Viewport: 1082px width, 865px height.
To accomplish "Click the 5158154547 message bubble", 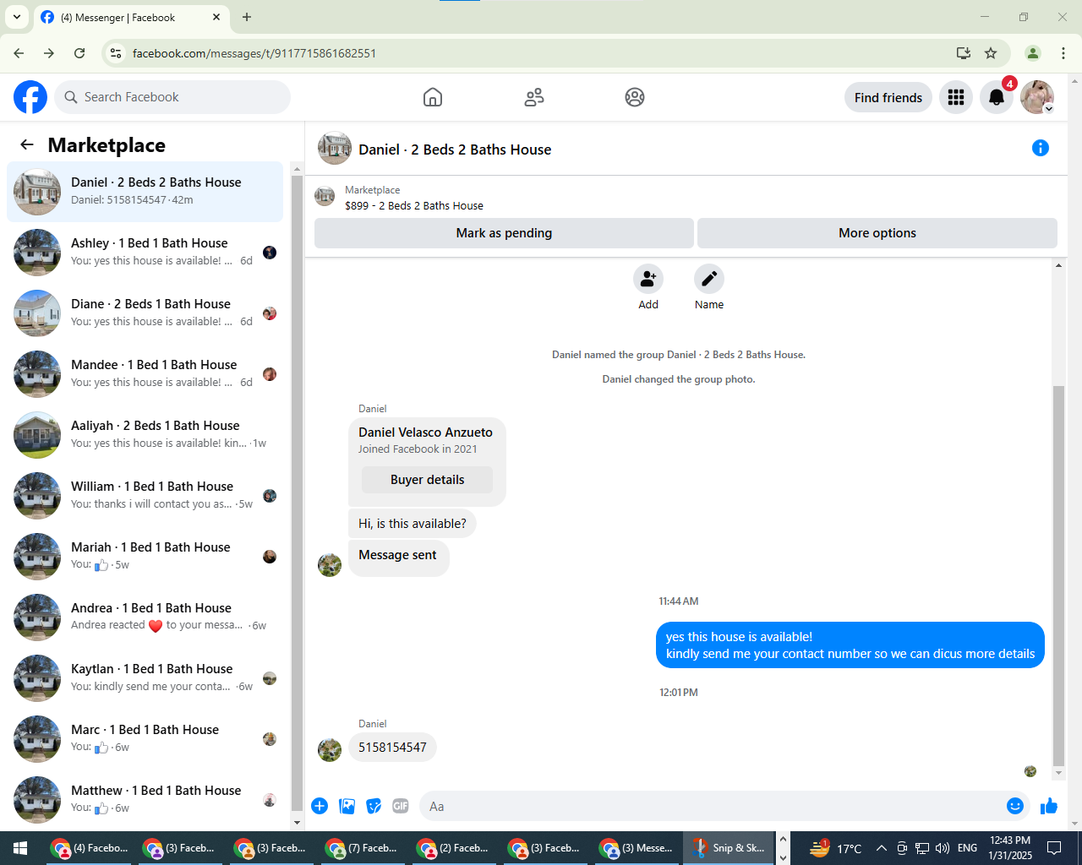I will tap(392, 748).
